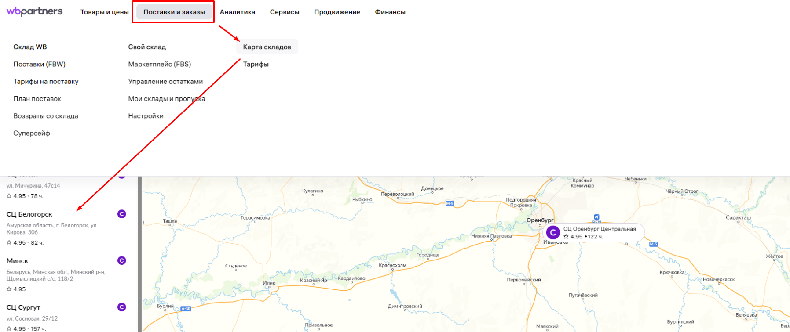
Task: Select the СЦ Сургут warehouse name
Action: click(23, 307)
